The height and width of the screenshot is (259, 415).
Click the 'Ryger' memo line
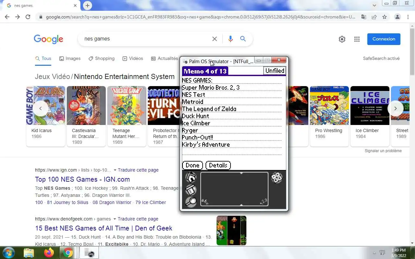tap(190, 130)
